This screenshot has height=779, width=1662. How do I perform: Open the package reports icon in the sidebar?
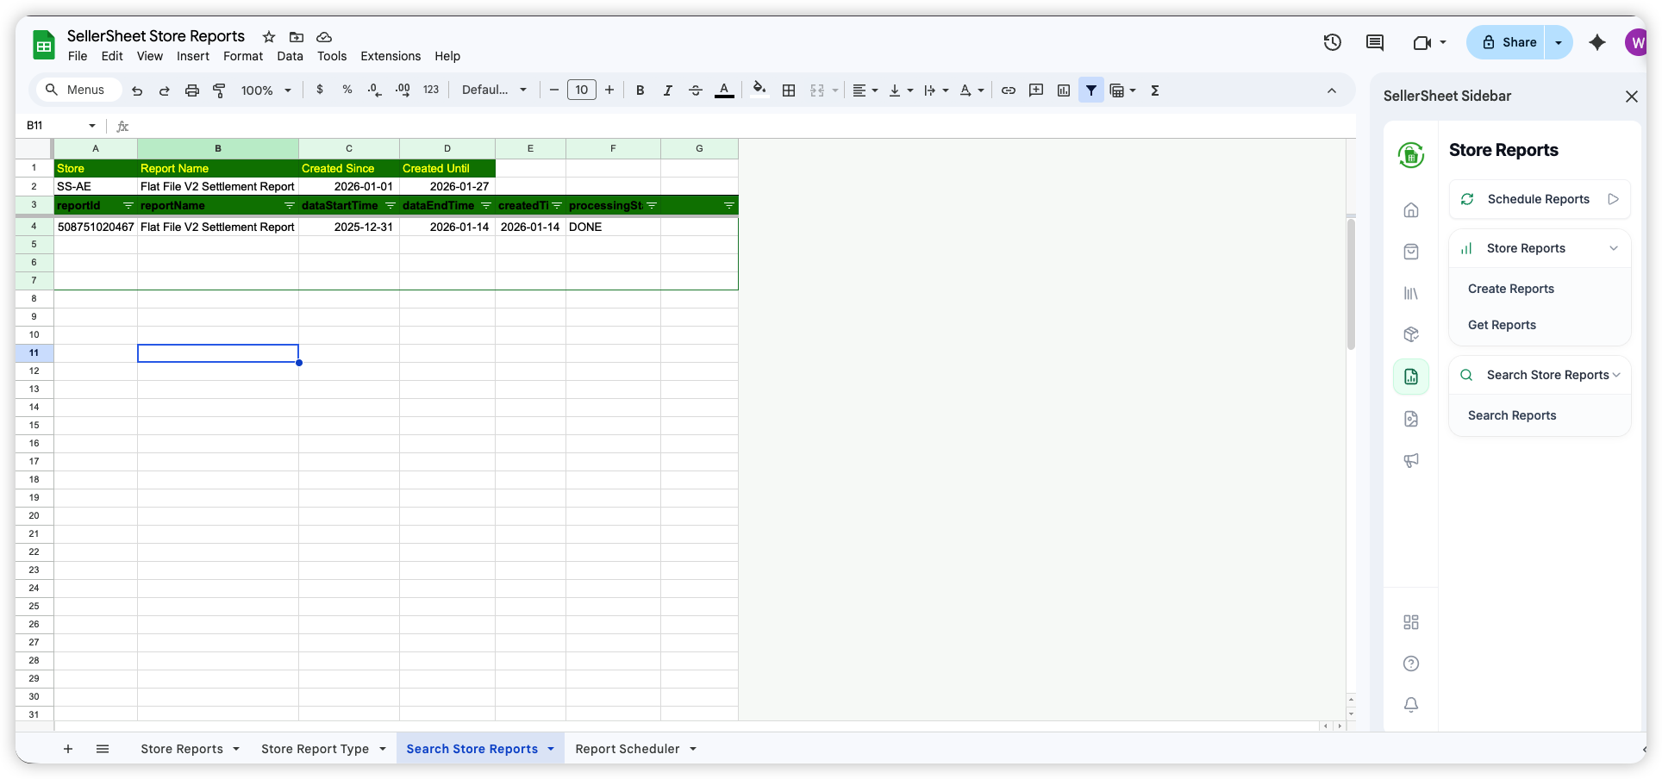[1411, 333]
